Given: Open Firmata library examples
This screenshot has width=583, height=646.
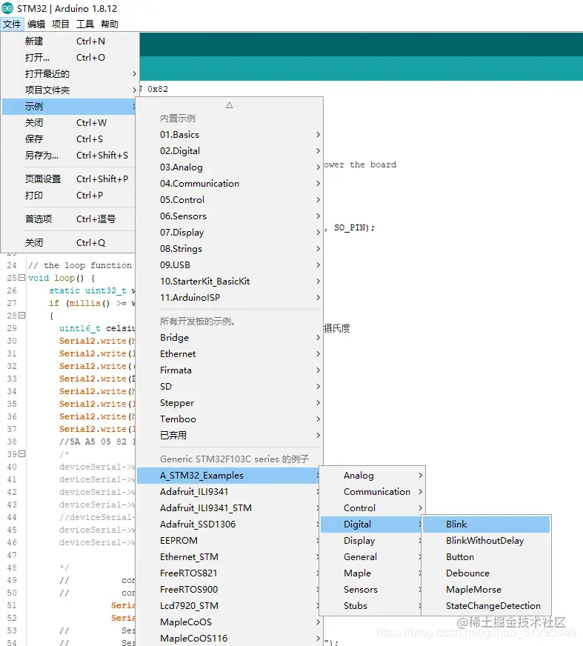Looking at the screenshot, I should (x=229, y=370).
